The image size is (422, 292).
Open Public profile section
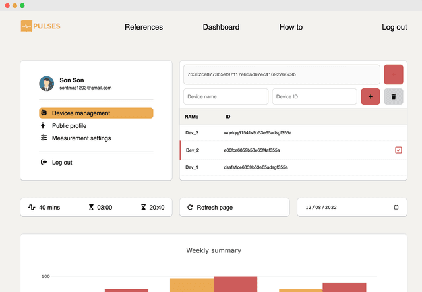point(69,126)
